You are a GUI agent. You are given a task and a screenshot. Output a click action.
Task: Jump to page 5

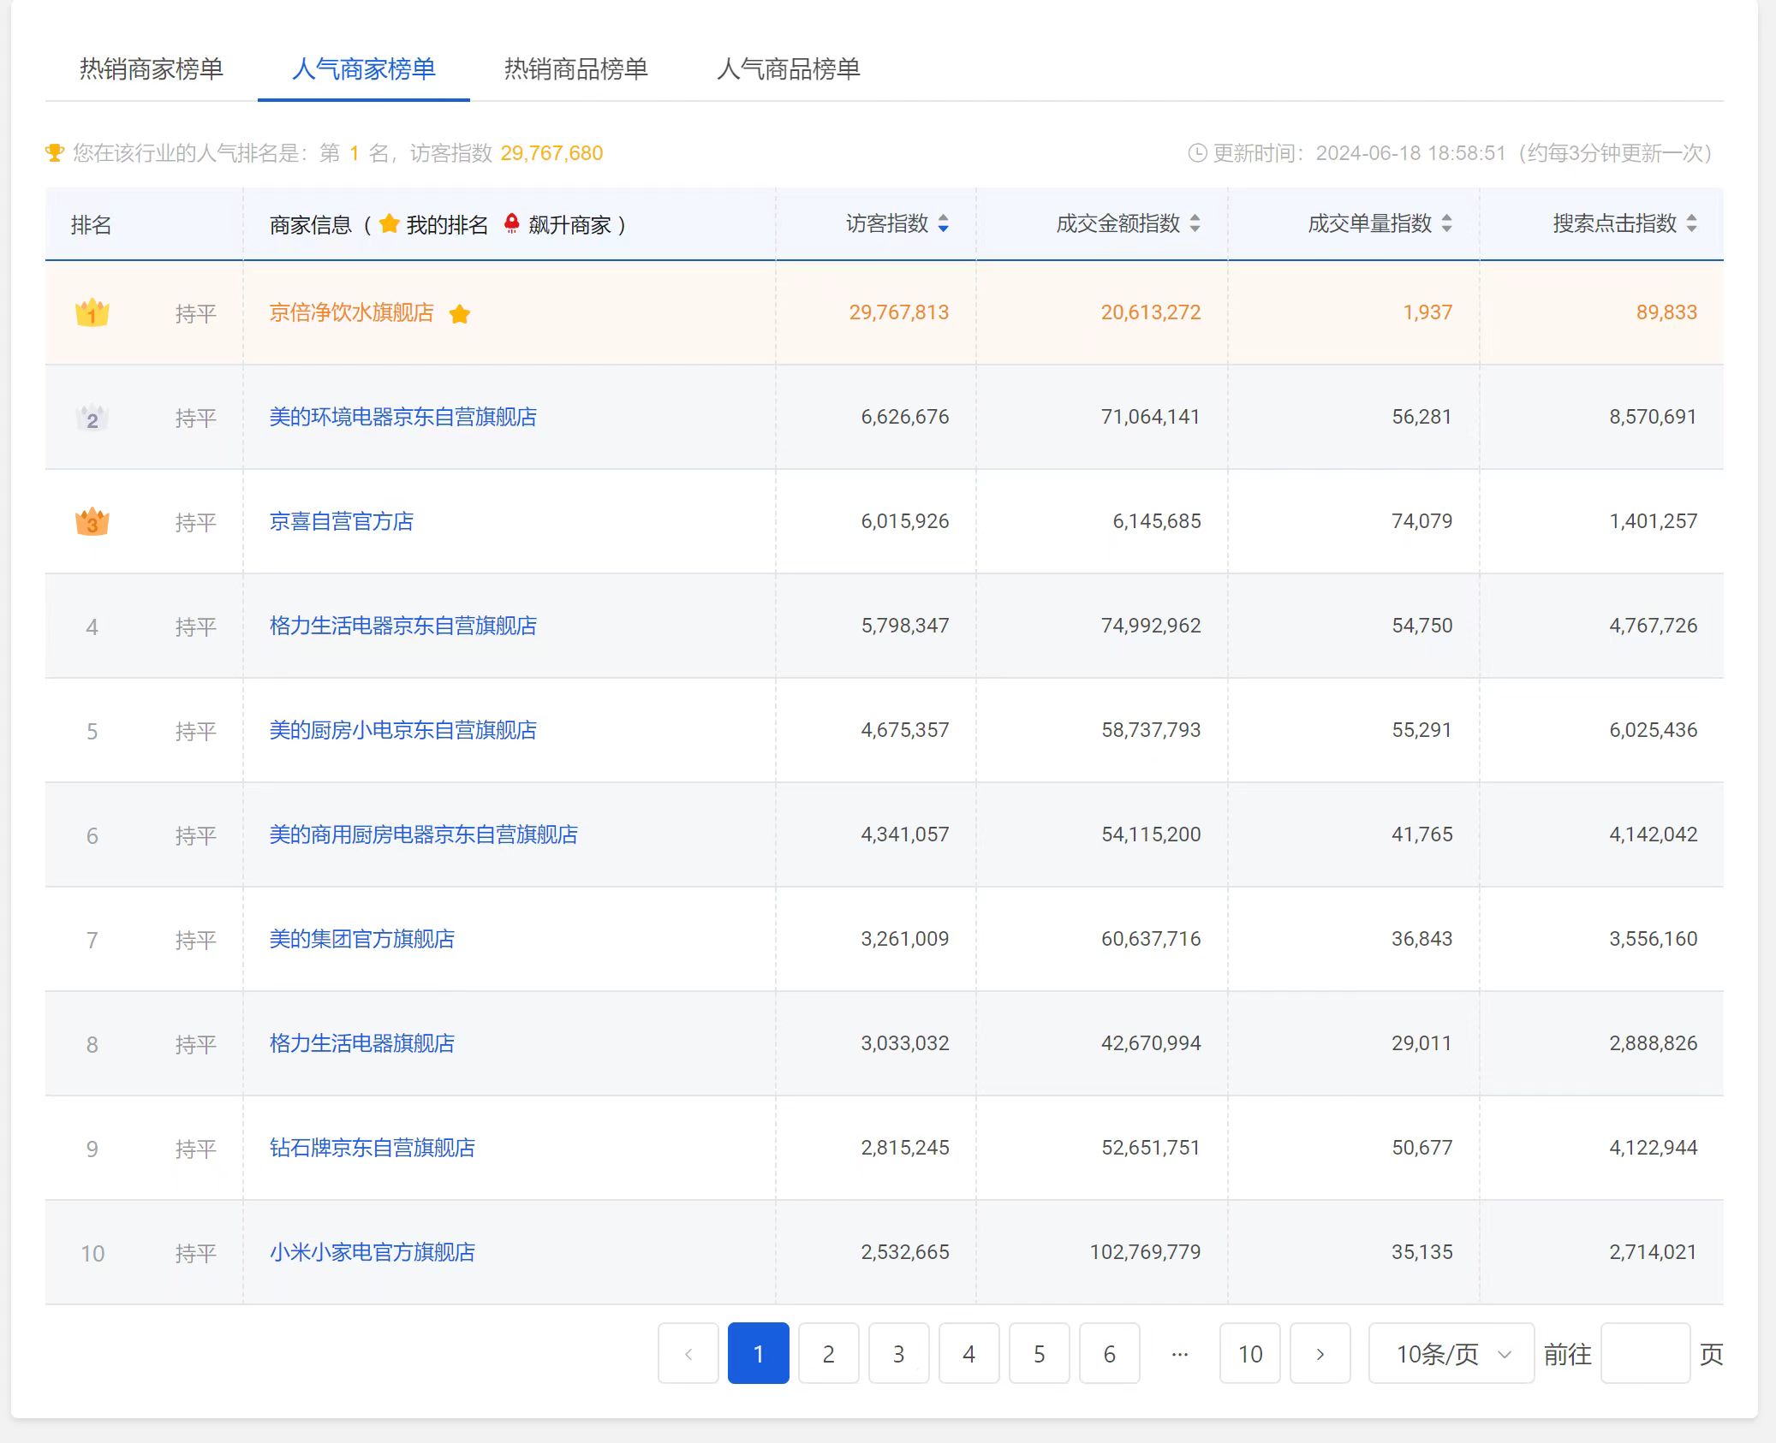tap(1040, 1353)
